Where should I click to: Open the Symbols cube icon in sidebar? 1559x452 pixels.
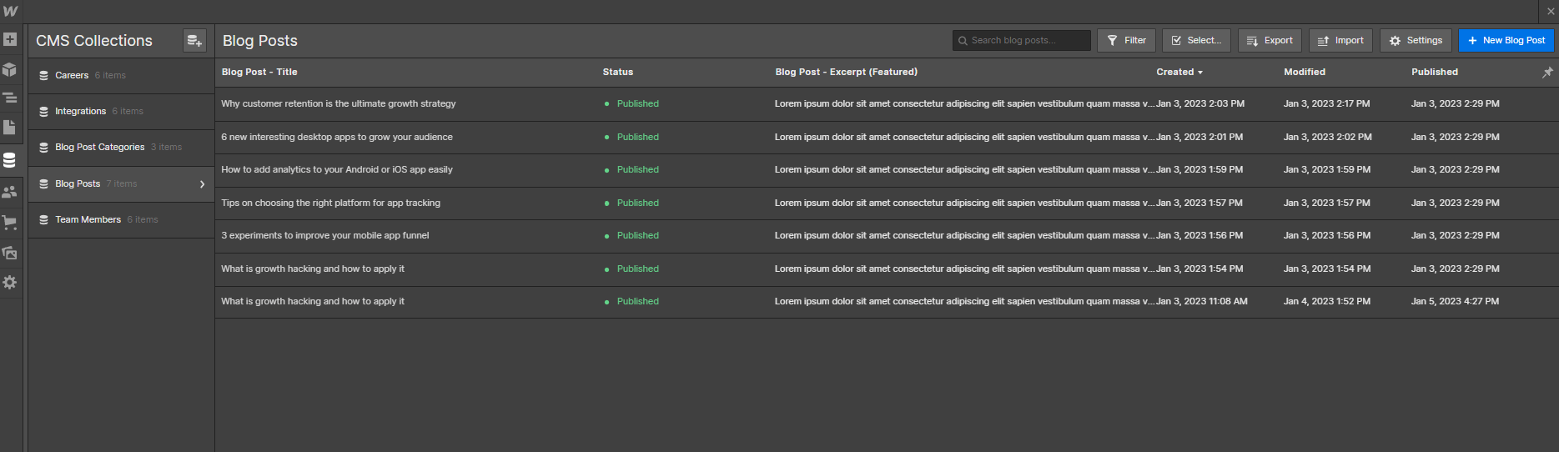click(10, 69)
